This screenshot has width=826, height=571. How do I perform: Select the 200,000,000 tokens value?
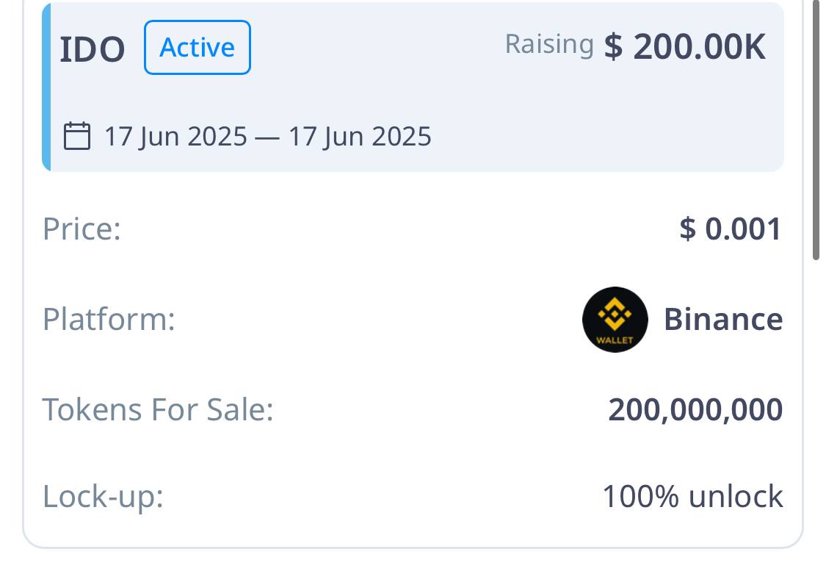point(695,409)
